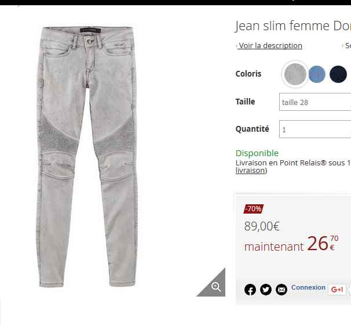
Task: Click the Connexion login link
Action: [x=308, y=287]
